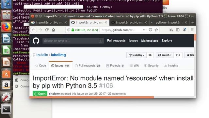Save page to Pocket

(151, 30)
